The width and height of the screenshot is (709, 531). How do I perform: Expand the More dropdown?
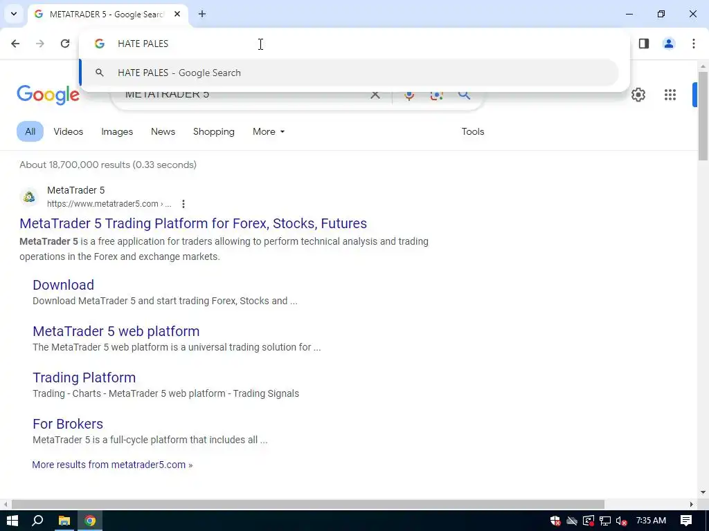269,131
